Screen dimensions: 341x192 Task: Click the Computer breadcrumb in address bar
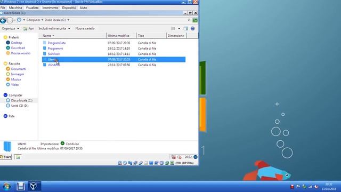tap(33, 20)
